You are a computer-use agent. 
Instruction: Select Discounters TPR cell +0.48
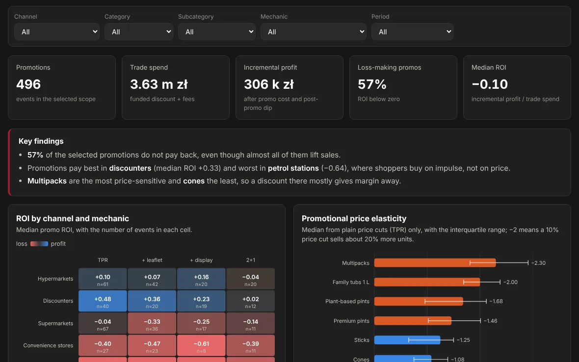pos(103,301)
